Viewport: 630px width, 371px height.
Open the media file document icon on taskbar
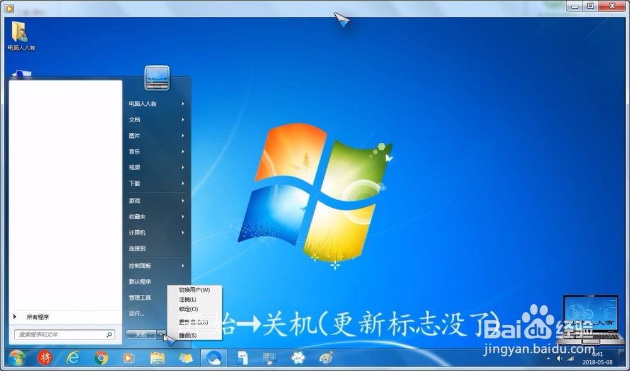pyautogui.click(x=243, y=357)
